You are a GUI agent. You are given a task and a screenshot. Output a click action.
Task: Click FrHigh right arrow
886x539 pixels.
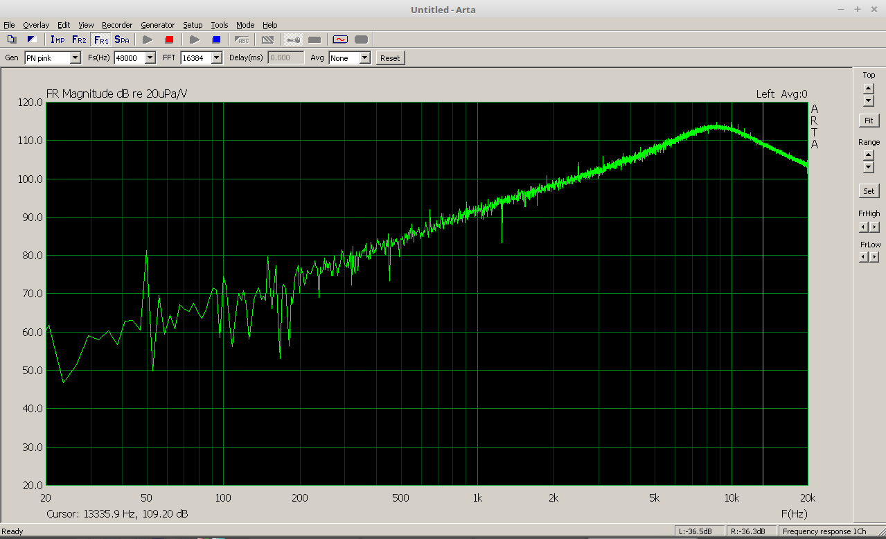874,227
